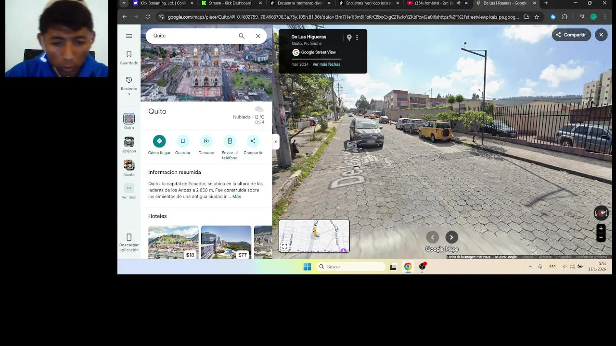Click the search magnifier icon in Maps
616x346 pixels.
coord(242,36)
